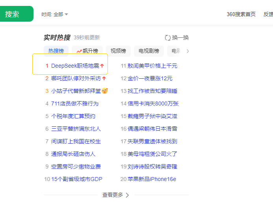Click 查看更多 to see more results
273x207 pixels.
(115, 195)
